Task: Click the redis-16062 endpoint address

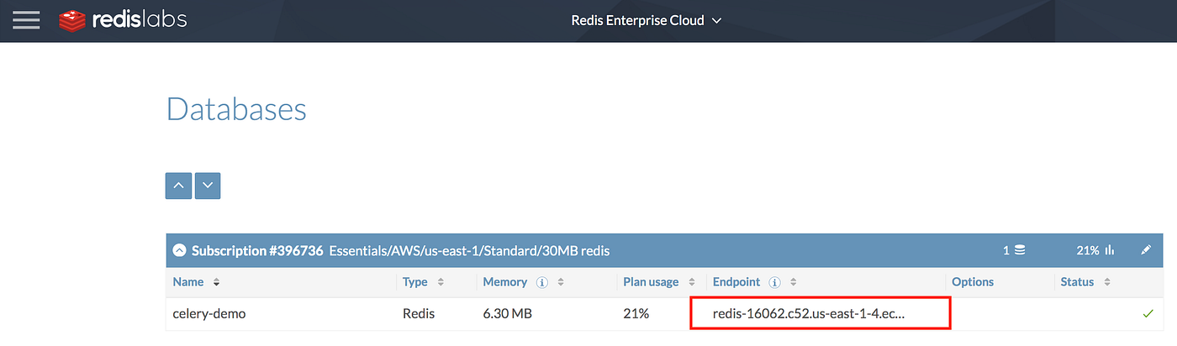Action: 808,314
